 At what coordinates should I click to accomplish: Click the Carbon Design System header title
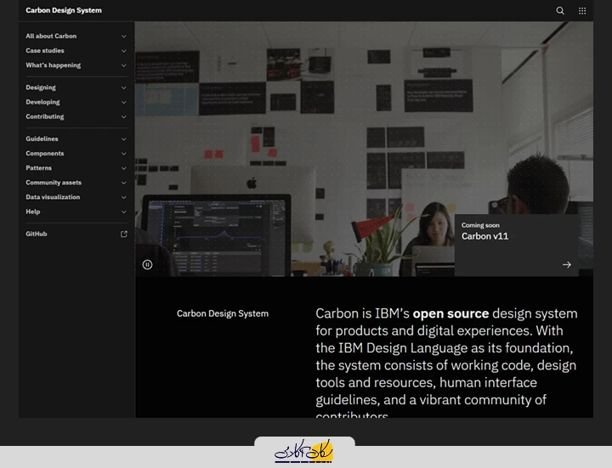64,11
